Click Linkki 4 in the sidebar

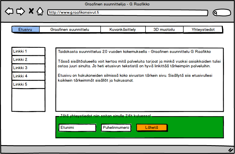tap(28, 76)
